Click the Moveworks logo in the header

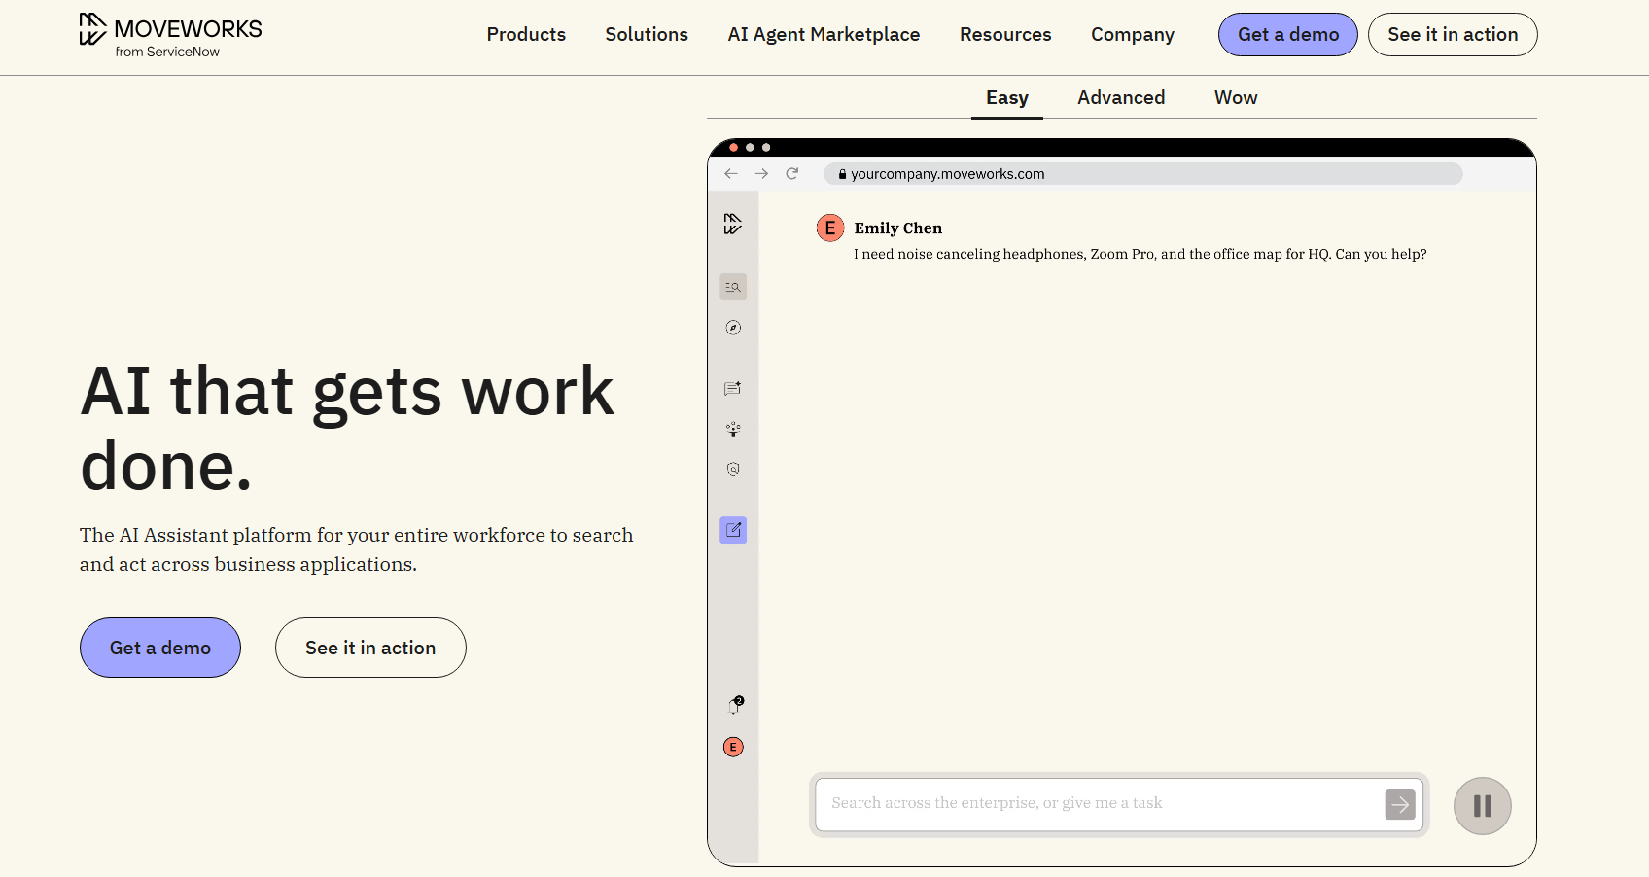(x=170, y=35)
